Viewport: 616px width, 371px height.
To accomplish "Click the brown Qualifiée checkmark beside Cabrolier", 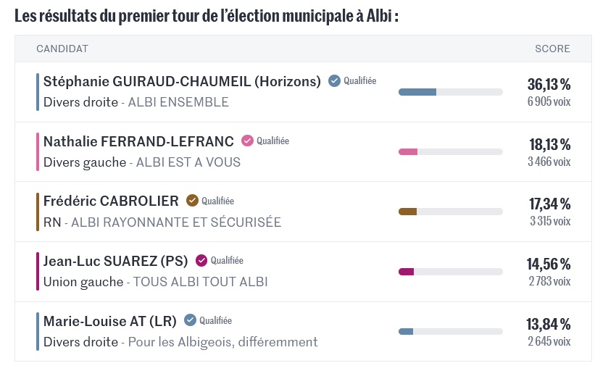I will click(192, 201).
